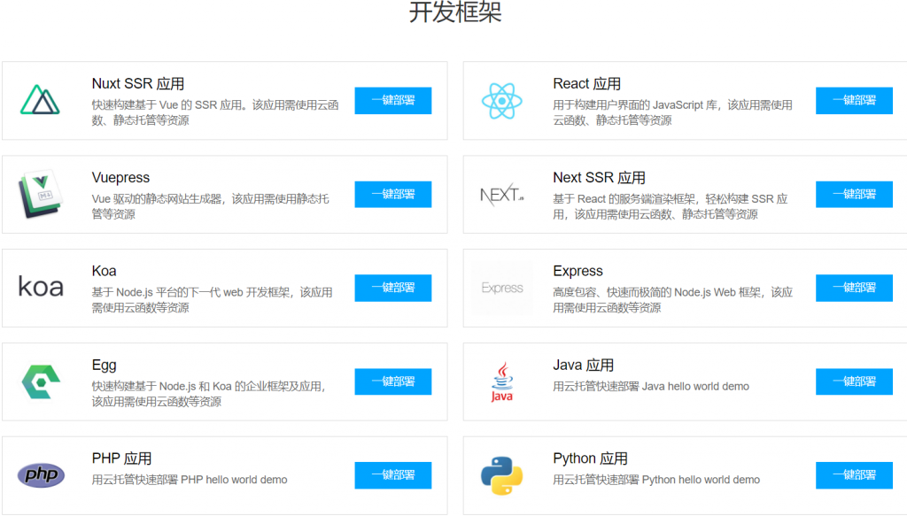Click the Egg framework logo icon

pos(41,381)
